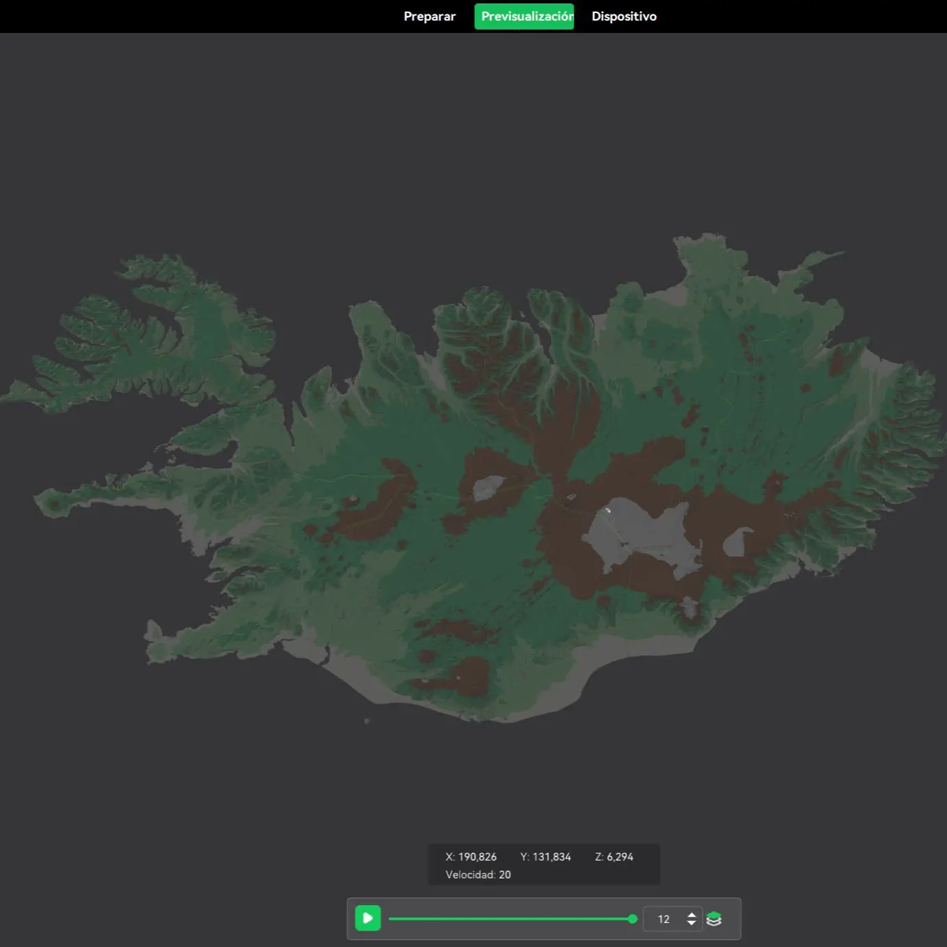Click the green layer slider handle

633,919
